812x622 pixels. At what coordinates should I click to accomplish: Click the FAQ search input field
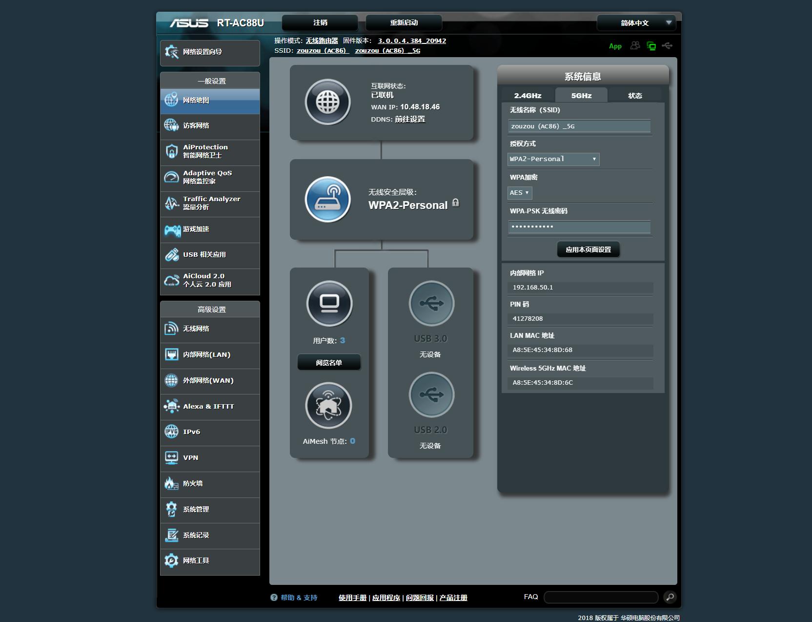point(601,597)
